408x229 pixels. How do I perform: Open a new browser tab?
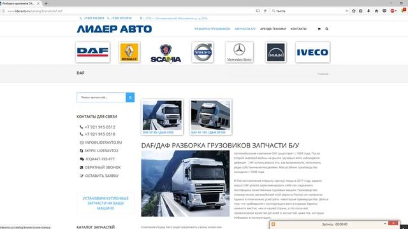[46, 3]
